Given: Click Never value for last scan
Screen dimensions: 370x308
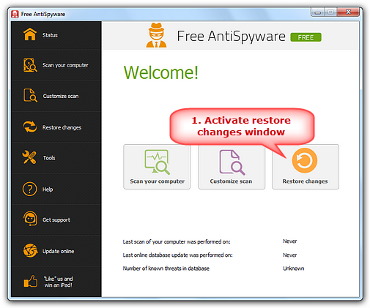Looking at the screenshot, I should click(289, 241).
